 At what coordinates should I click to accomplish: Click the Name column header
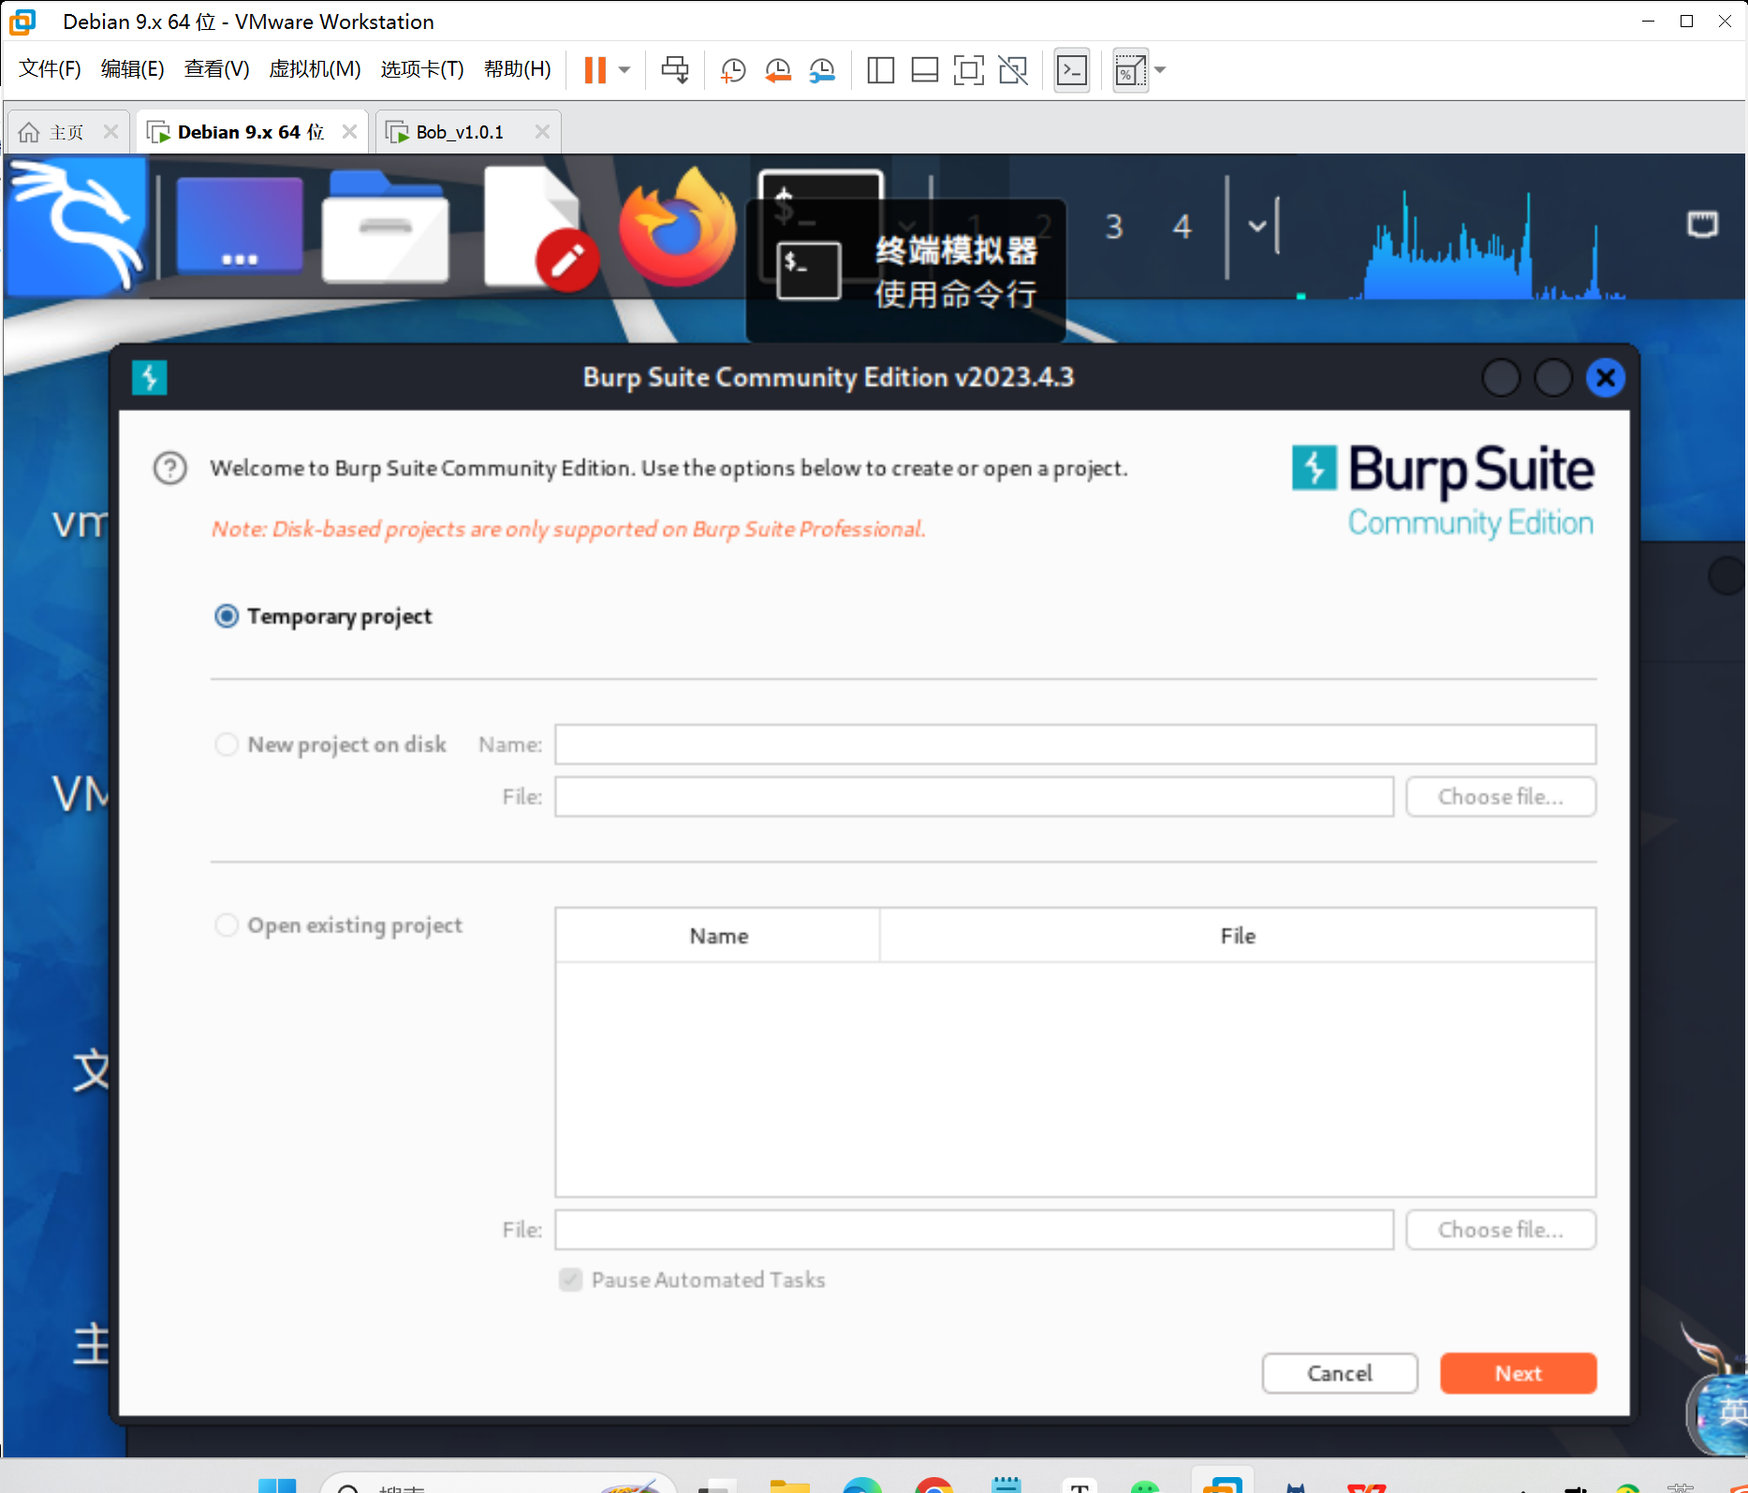click(718, 936)
